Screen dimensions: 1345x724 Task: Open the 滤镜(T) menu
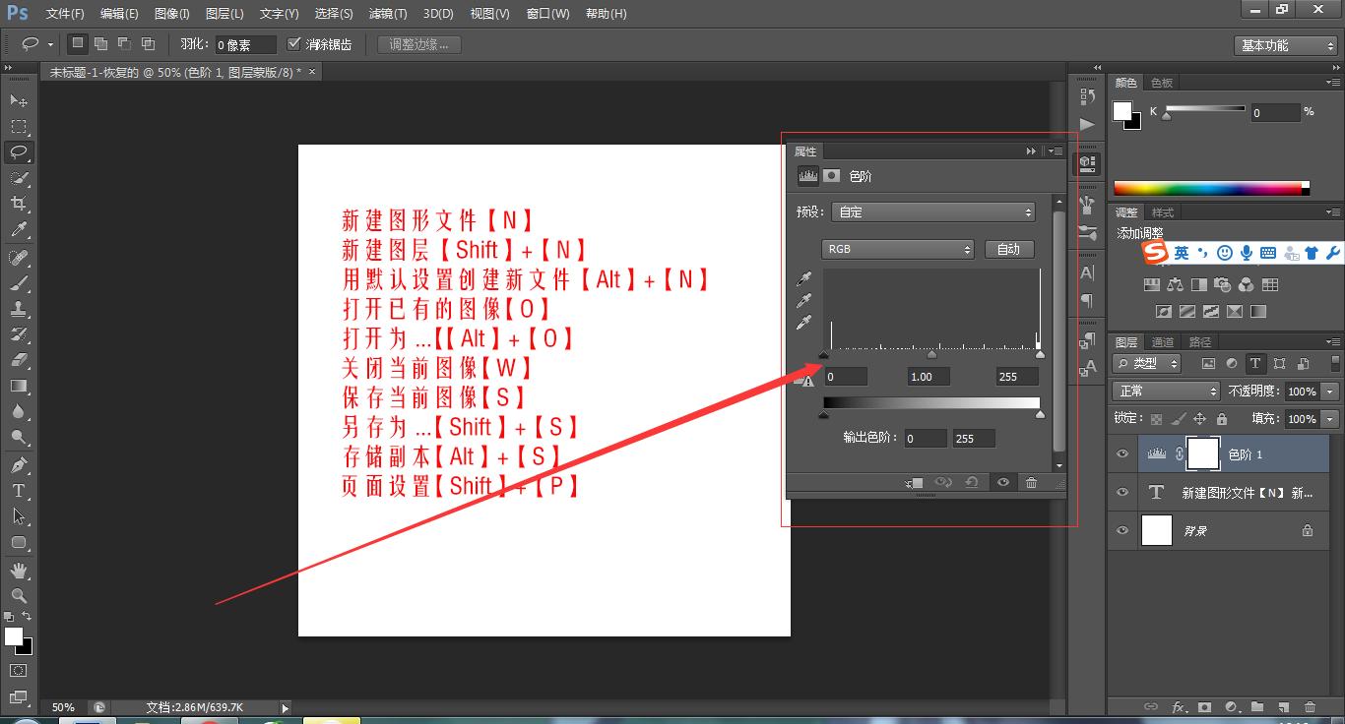pyautogui.click(x=387, y=14)
